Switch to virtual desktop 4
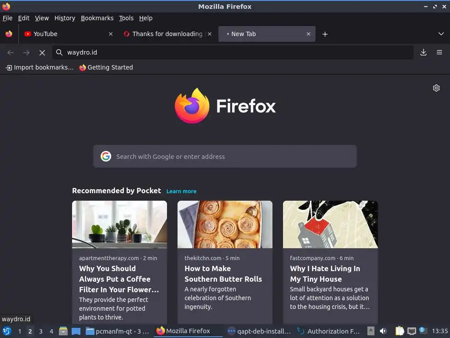This screenshot has width=450, height=338. click(x=51, y=331)
